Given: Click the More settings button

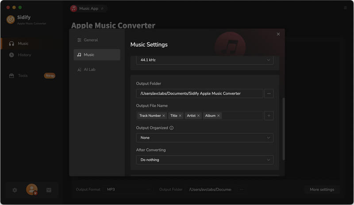Looking at the screenshot, I should click(x=322, y=190).
